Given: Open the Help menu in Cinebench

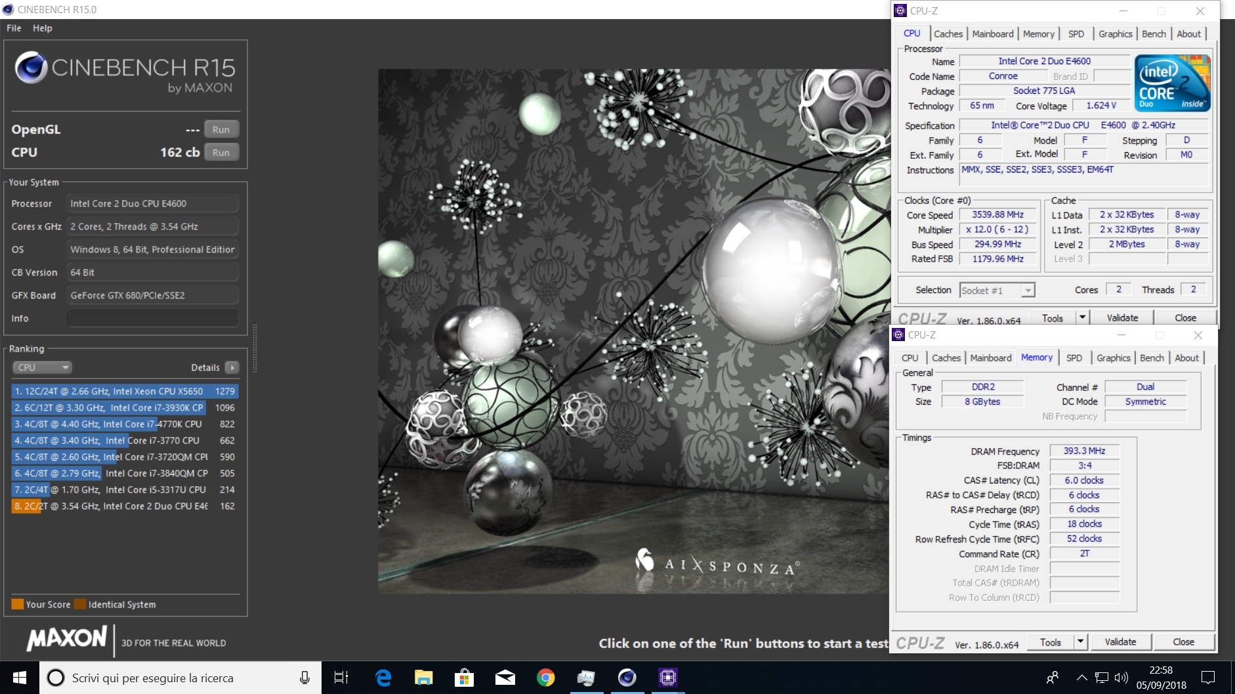Looking at the screenshot, I should click(43, 28).
